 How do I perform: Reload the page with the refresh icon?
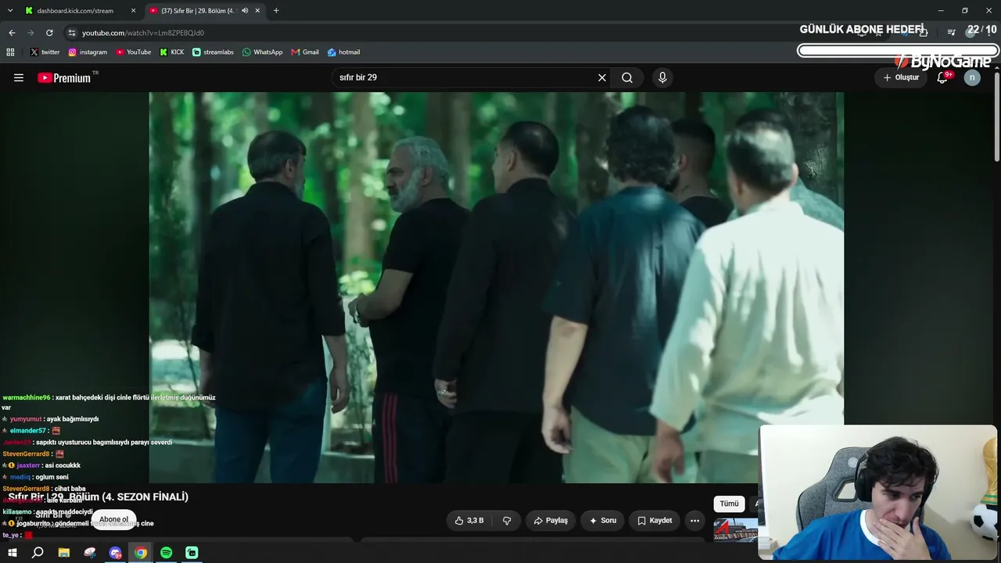click(x=49, y=33)
